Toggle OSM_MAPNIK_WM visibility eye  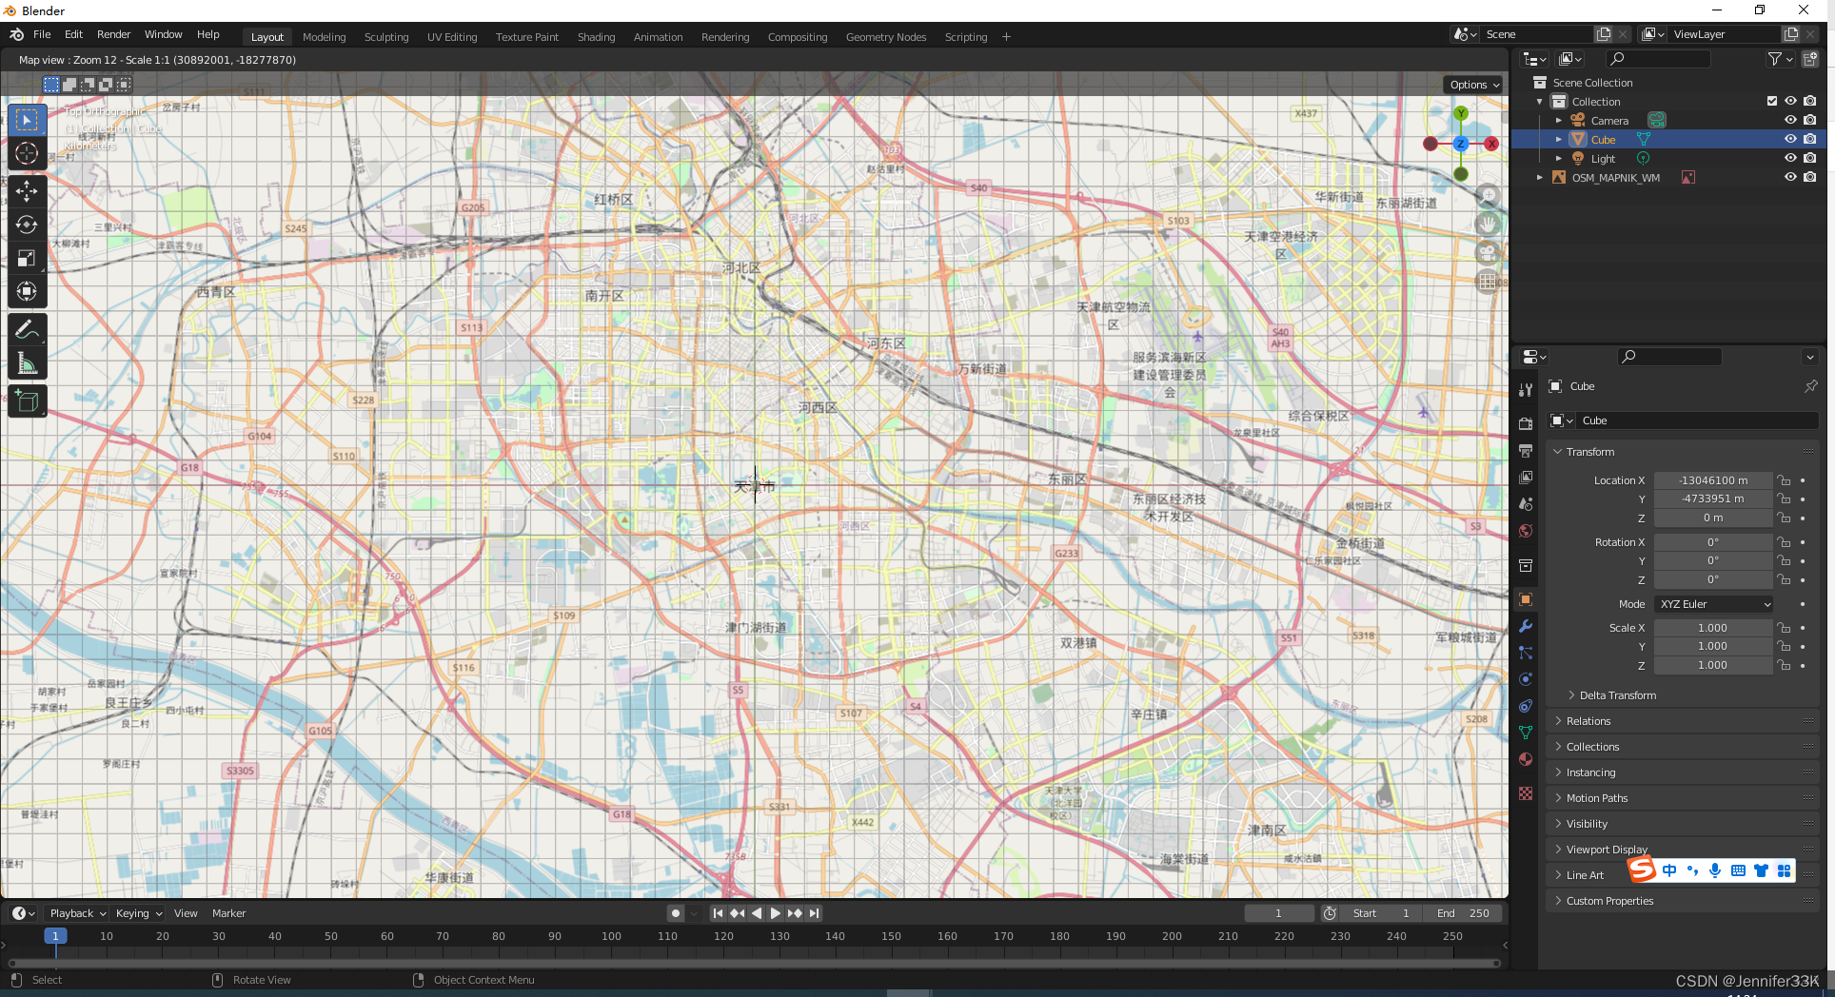(1790, 177)
